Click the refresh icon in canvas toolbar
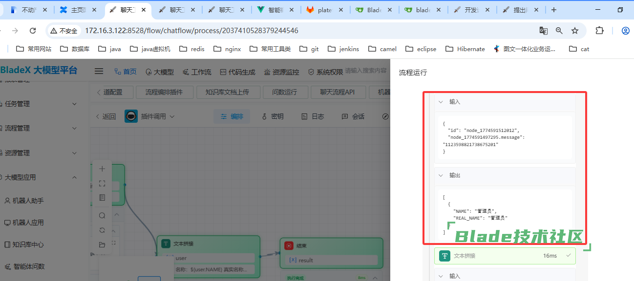The width and height of the screenshot is (634, 281). (102, 230)
